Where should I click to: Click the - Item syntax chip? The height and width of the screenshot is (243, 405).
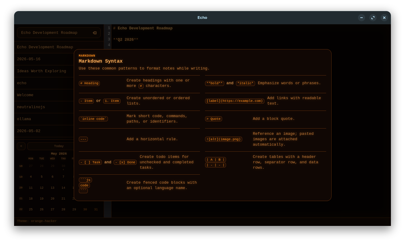click(86, 101)
